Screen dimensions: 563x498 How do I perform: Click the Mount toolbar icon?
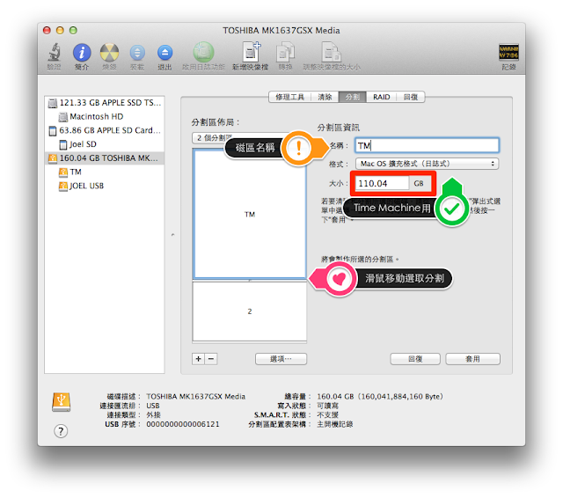137,53
